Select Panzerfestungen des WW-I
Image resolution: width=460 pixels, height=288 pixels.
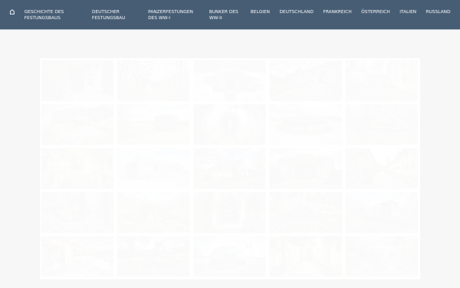(170, 15)
